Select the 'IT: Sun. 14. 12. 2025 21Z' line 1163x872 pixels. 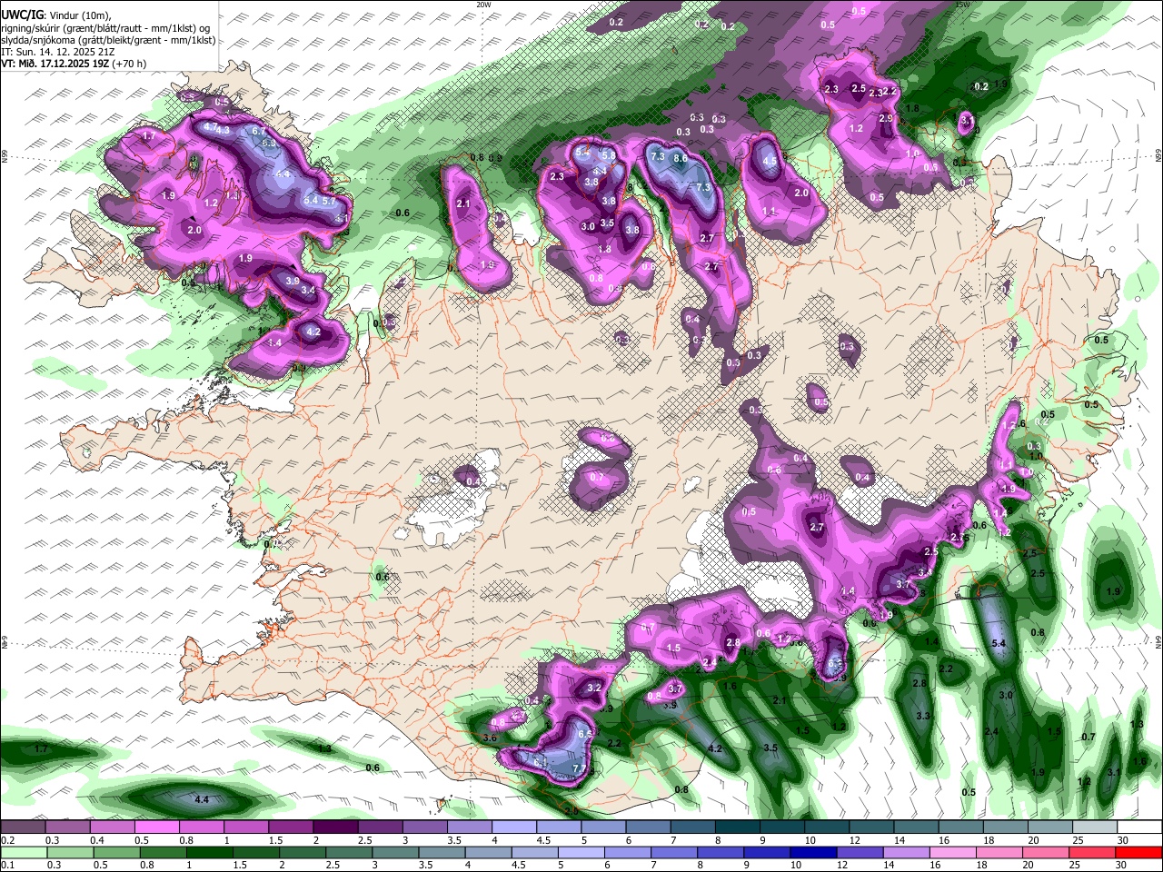coord(56,52)
